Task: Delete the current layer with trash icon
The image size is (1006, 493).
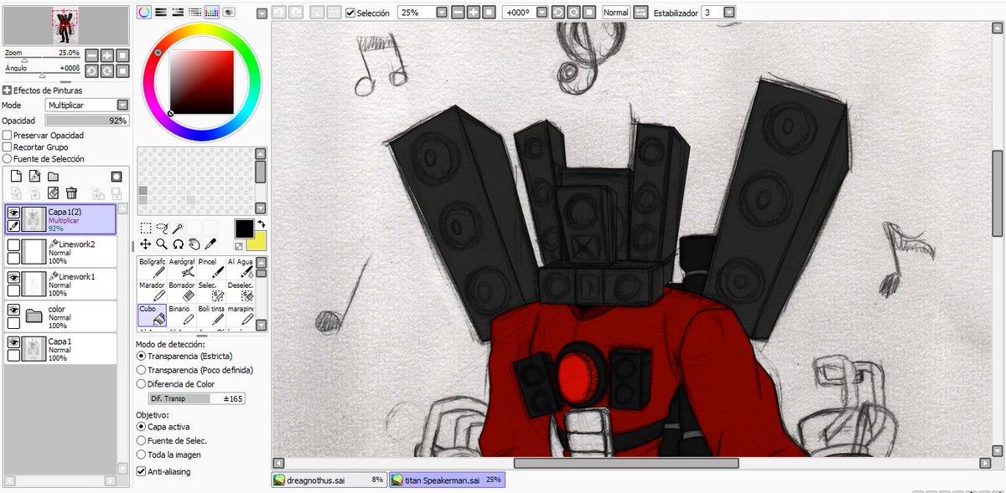Action: coord(72,193)
